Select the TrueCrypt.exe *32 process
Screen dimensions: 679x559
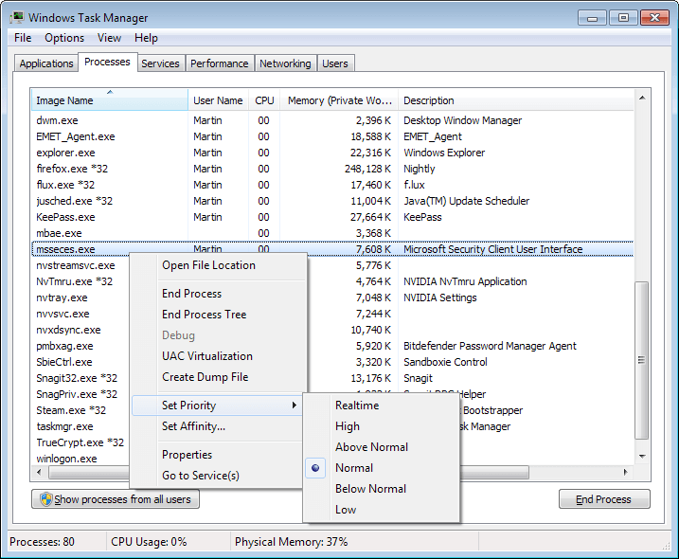(80, 442)
